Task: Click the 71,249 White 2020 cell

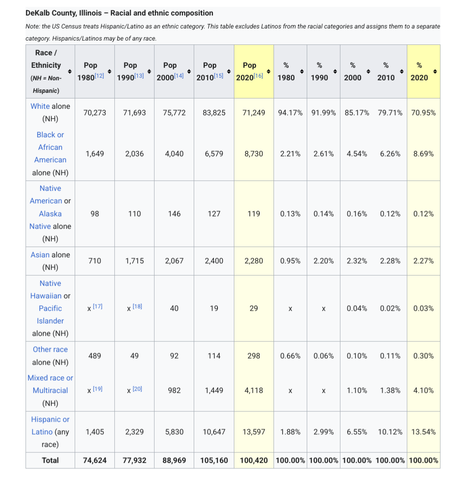Action: coord(254,113)
